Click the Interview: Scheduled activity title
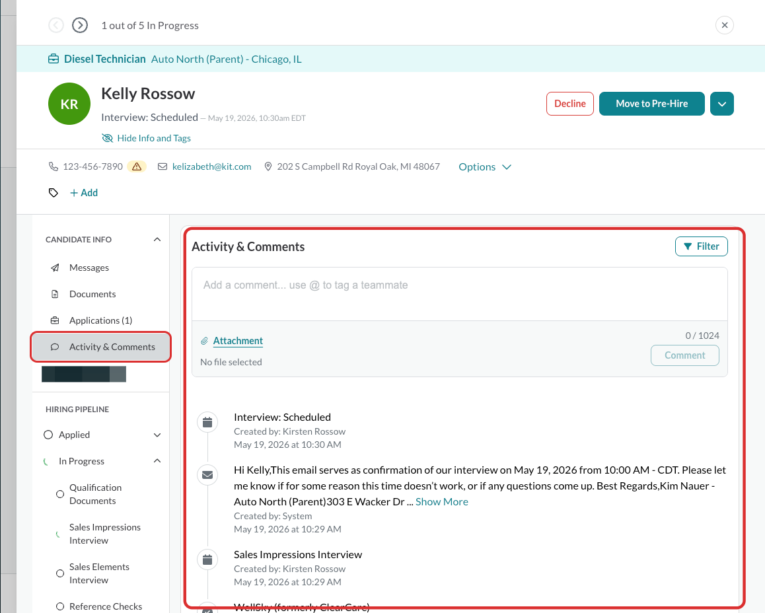Image resolution: width=765 pixels, height=613 pixels. [282, 417]
